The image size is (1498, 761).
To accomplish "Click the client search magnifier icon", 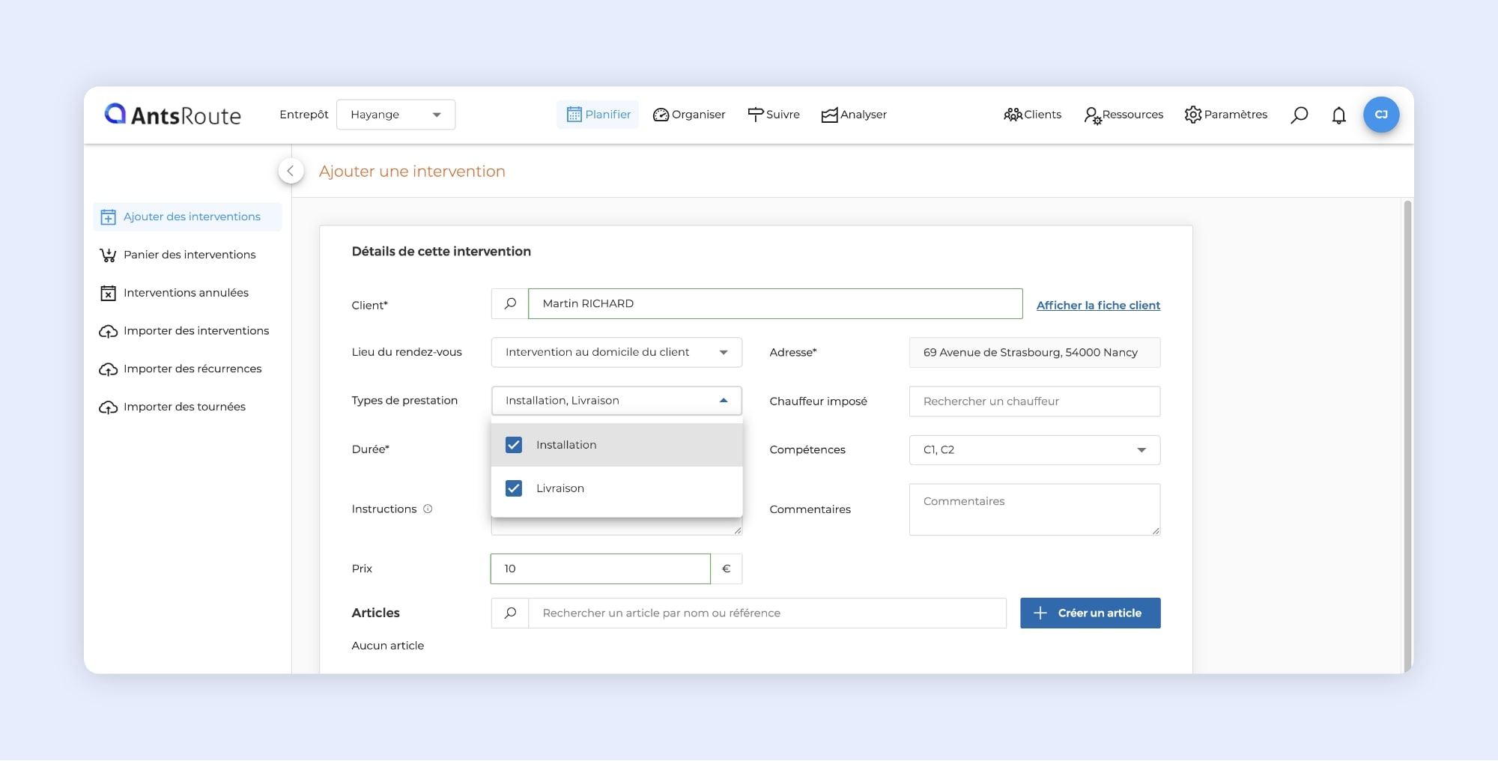I will pyautogui.click(x=510, y=303).
